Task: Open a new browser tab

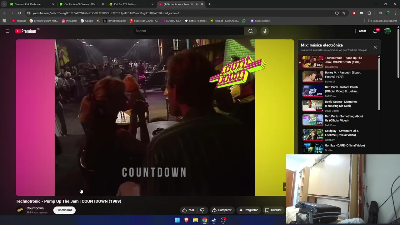Action: [209, 4]
